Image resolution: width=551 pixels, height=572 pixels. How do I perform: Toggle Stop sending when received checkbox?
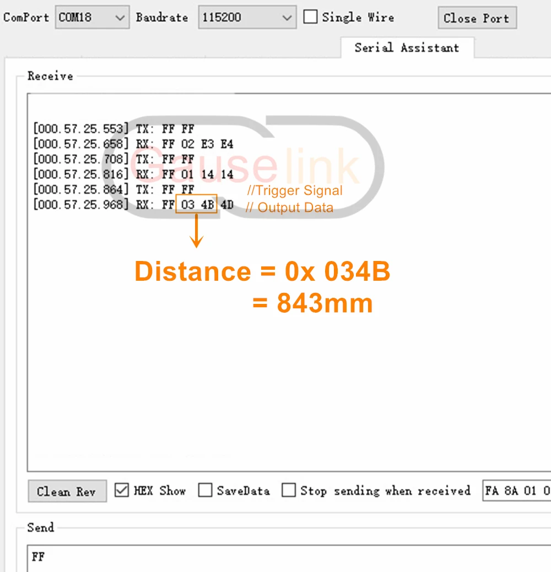pyautogui.click(x=289, y=491)
